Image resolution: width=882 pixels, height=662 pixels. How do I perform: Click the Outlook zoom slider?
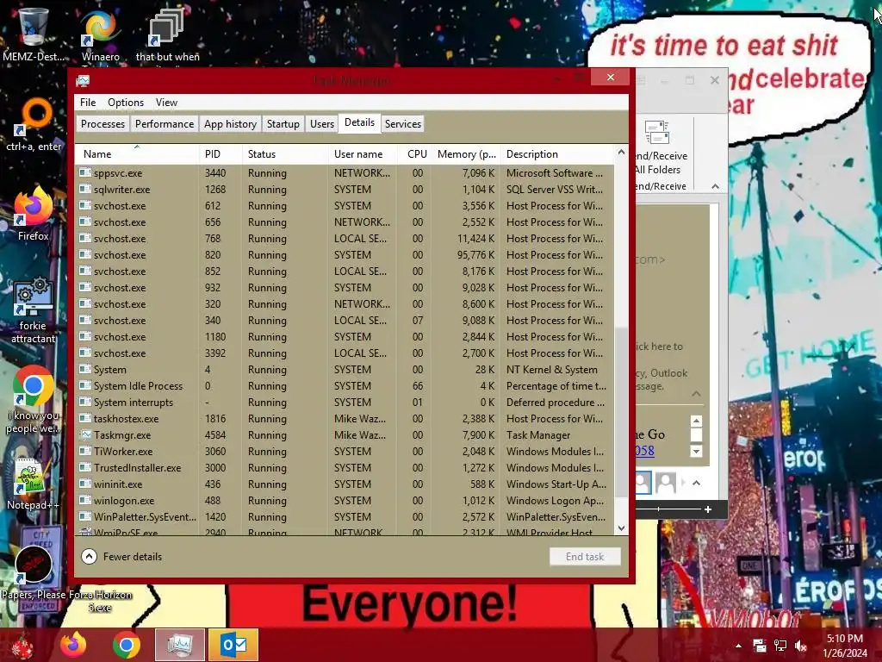[x=659, y=509]
